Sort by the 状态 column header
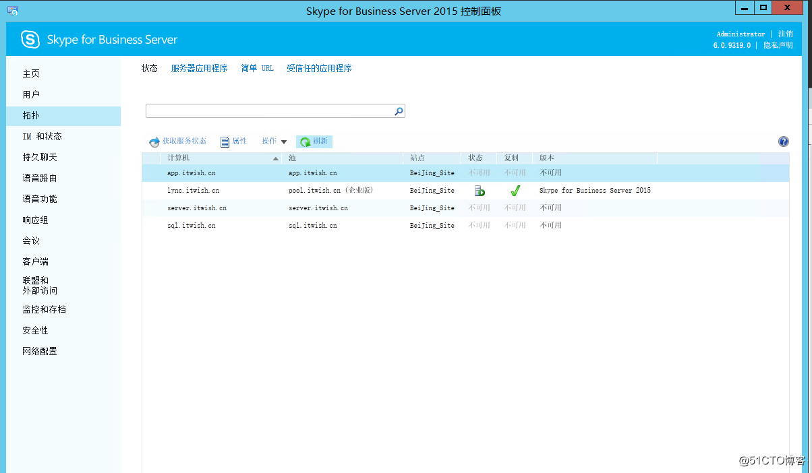Image resolution: width=812 pixels, height=473 pixels. [x=480, y=158]
